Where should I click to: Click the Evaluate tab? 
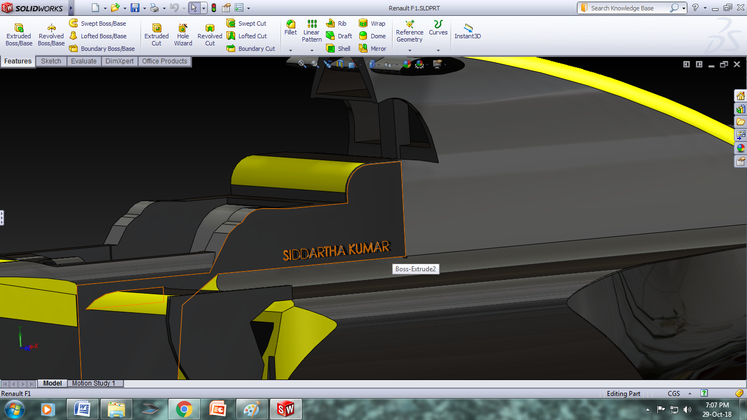click(x=84, y=61)
